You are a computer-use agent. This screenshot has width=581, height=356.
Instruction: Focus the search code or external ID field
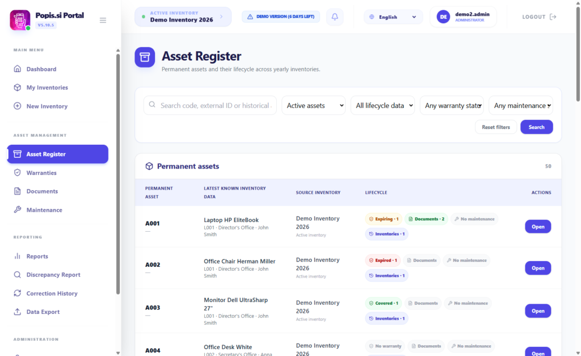[210, 105]
